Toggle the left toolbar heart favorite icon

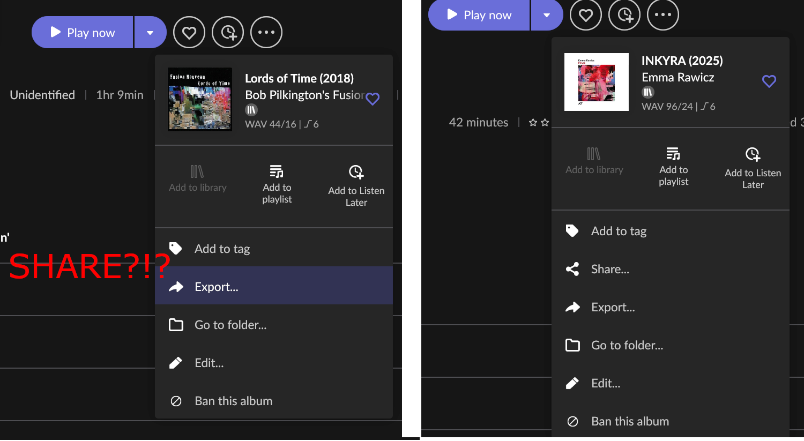point(189,33)
